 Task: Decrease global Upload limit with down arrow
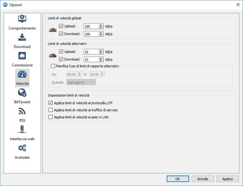click(101, 27)
